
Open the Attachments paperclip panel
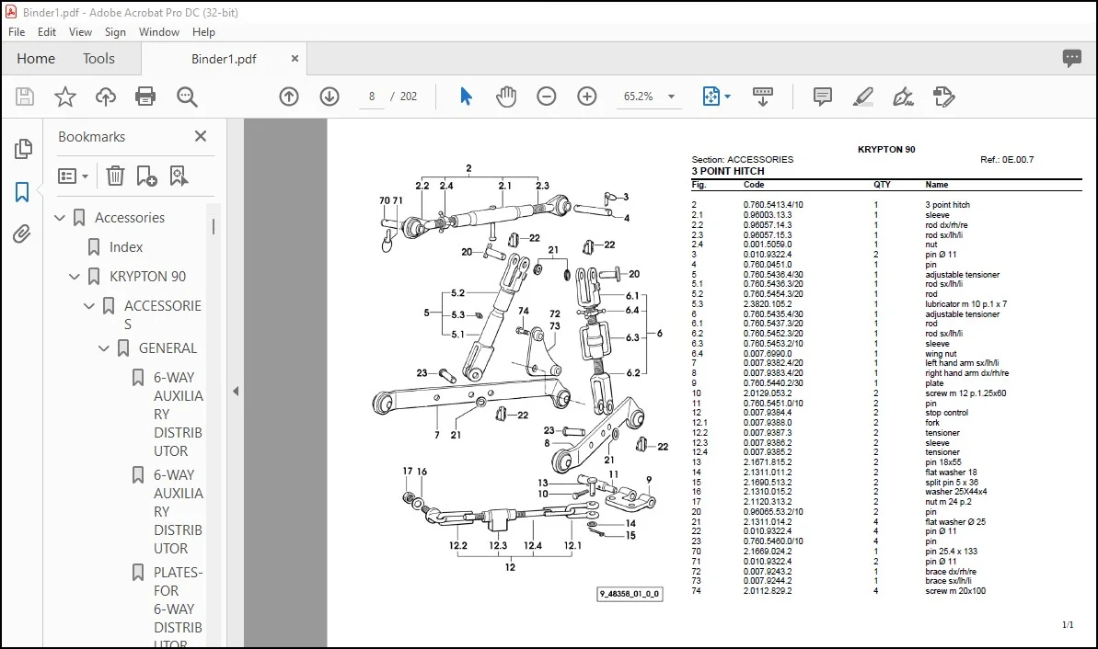tap(22, 233)
